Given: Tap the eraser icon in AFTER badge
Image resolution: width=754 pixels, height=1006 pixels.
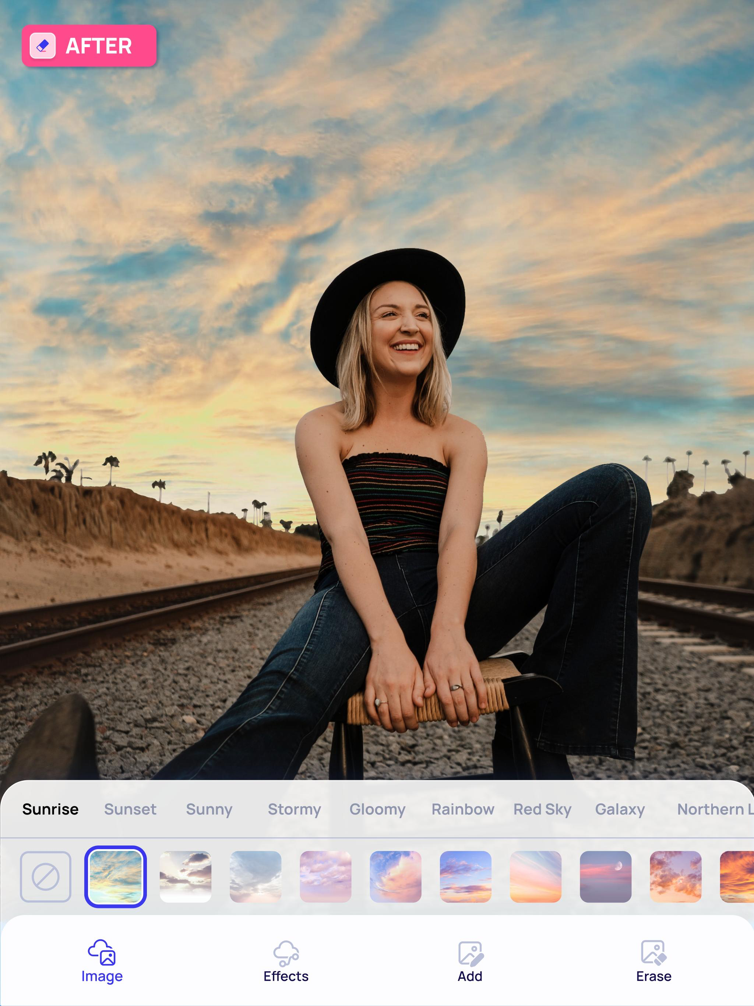Looking at the screenshot, I should coord(43,46).
